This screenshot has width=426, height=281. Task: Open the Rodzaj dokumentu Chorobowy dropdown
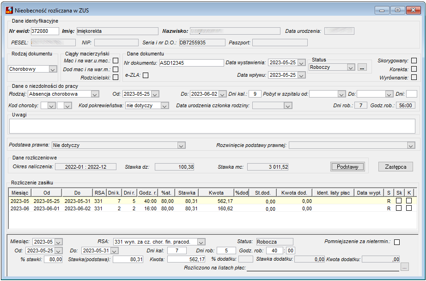tap(53, 69)
